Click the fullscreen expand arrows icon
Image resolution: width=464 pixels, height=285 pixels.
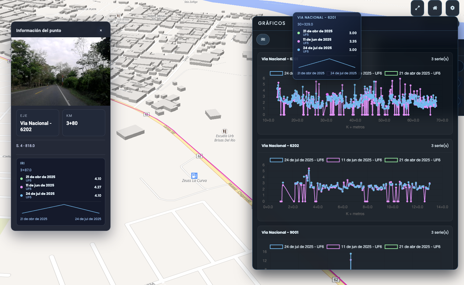pos(417,8)
